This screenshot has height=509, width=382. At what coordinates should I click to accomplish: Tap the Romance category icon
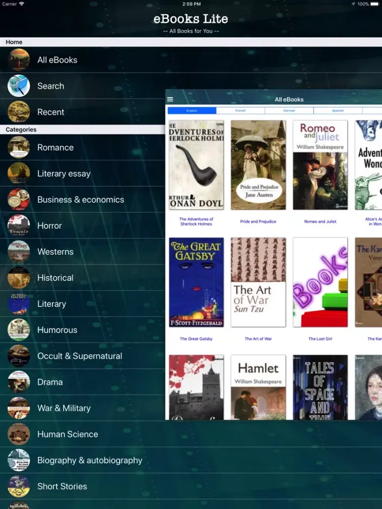tap(19, 148)
